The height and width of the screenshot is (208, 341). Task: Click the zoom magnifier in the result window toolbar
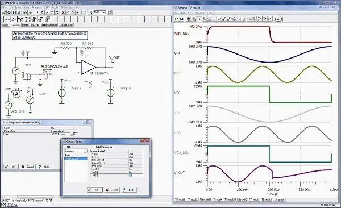point(205,19)
